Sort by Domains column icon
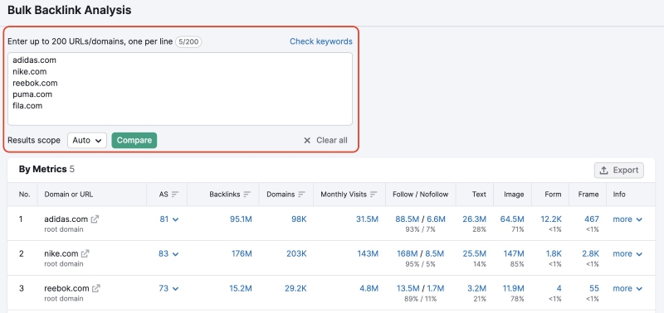The width and height of the screenshot is (664, 313). [301, 195]
